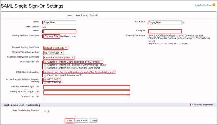Image resolution: width=218 pixels, height=125 pixels.
Task: Click the bottom Cancel button
Action: pyautogui.click(x=93, y=121)
